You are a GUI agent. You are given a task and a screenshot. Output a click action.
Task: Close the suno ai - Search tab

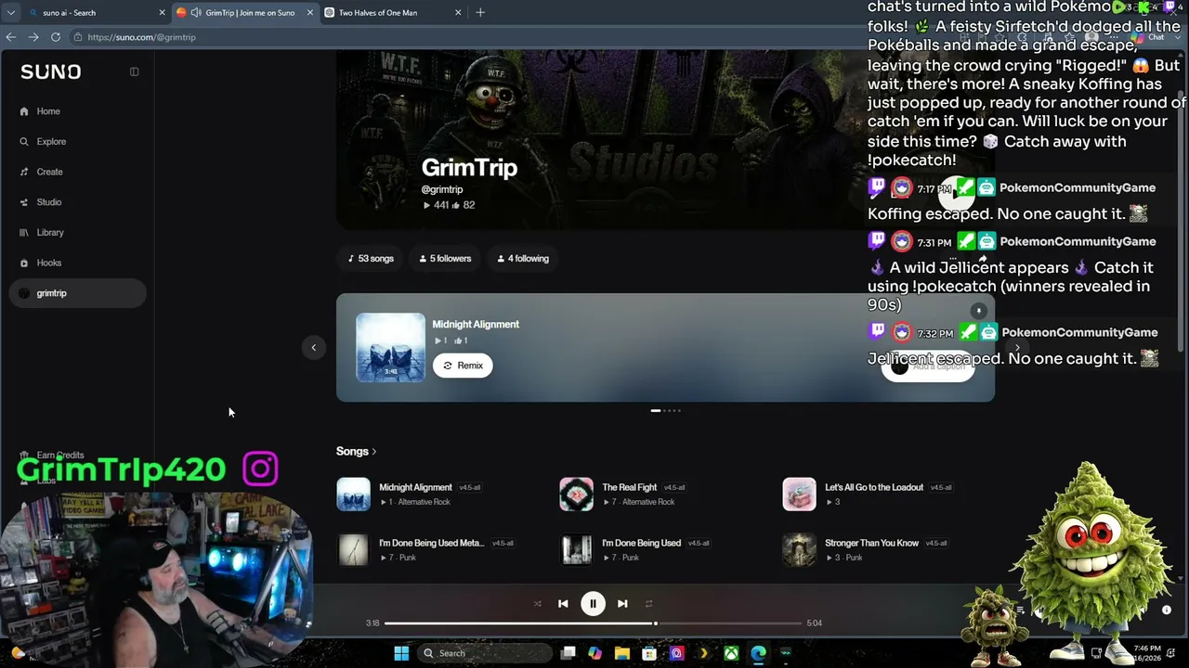point(162,13)
